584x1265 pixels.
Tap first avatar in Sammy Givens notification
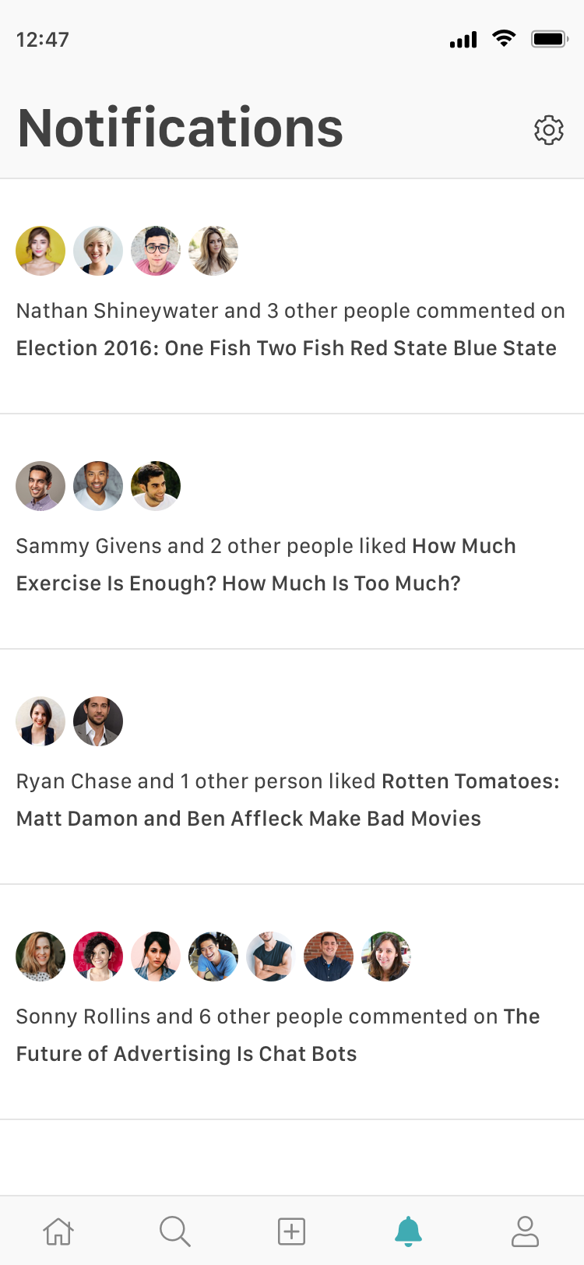tap(40, 486)
